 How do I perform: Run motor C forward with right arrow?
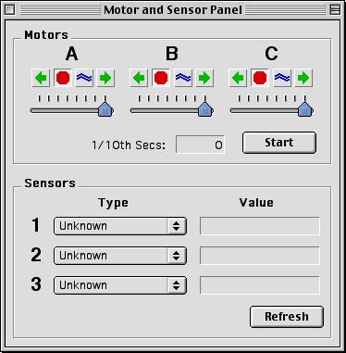pyautogui.click(x=303, y=78)
